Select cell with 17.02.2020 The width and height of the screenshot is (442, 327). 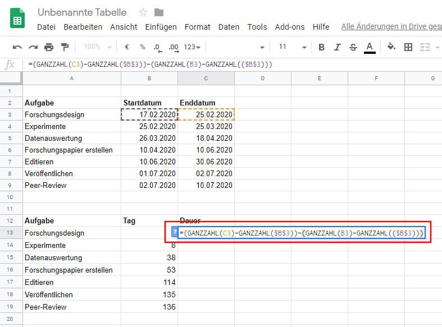coord(149,114)
